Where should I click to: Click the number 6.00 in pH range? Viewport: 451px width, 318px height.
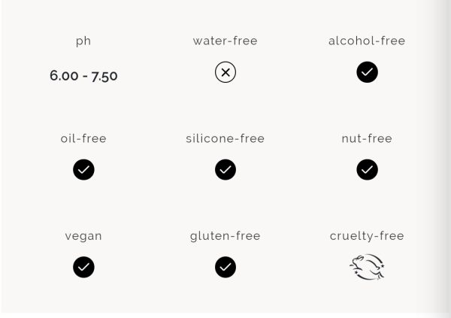64,76
